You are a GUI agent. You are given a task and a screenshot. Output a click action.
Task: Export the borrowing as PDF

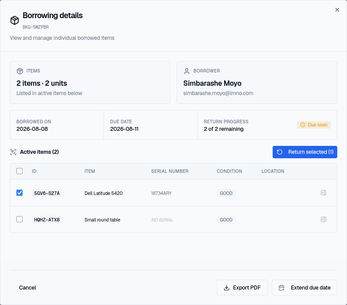point(242,287)
